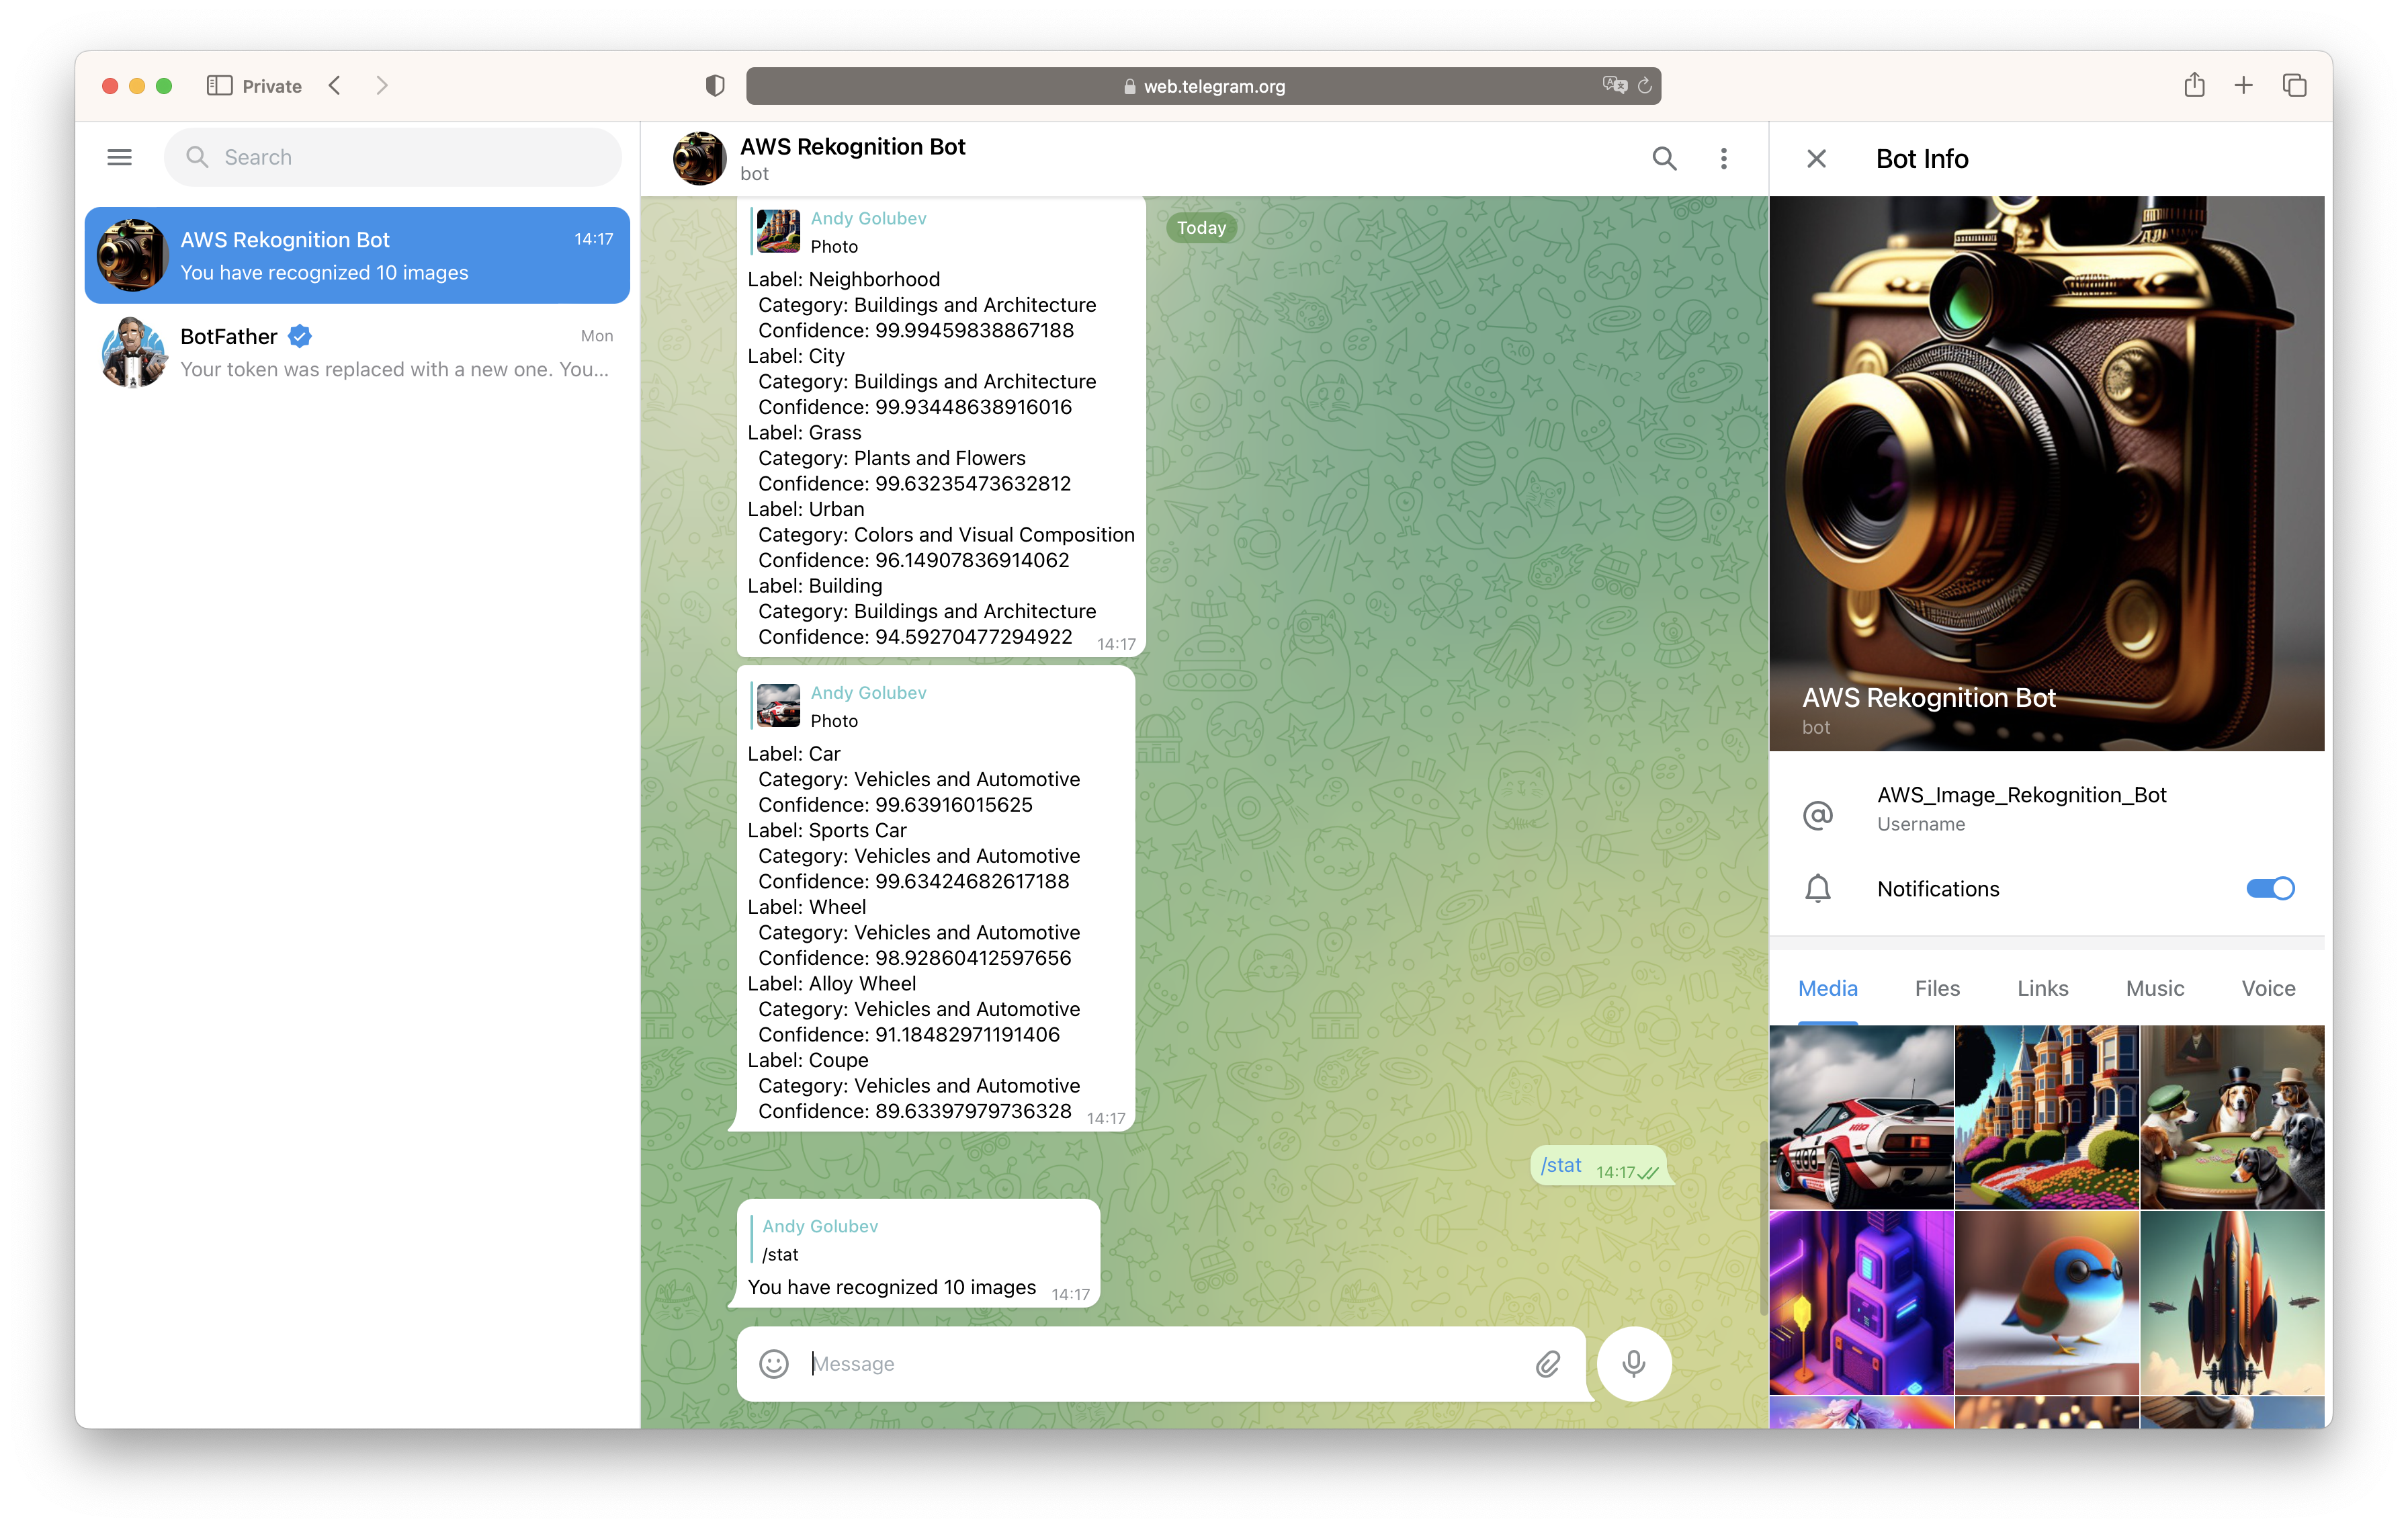2408x1528 pixels.
Task: Click the Private browsing label
Action: [x=272, y=86]
